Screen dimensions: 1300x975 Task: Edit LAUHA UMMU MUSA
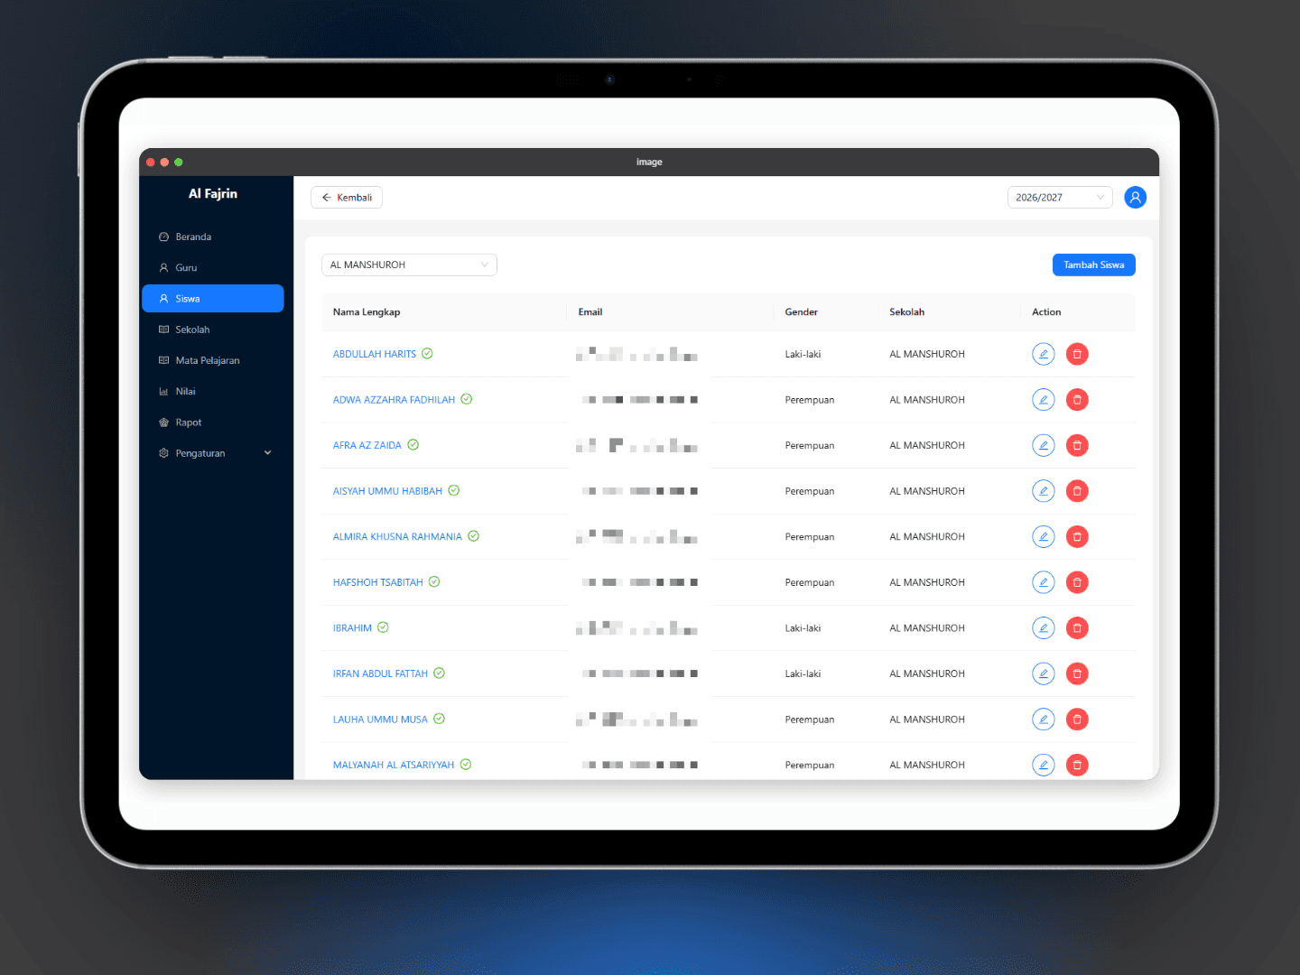(x=1043, y=720)
